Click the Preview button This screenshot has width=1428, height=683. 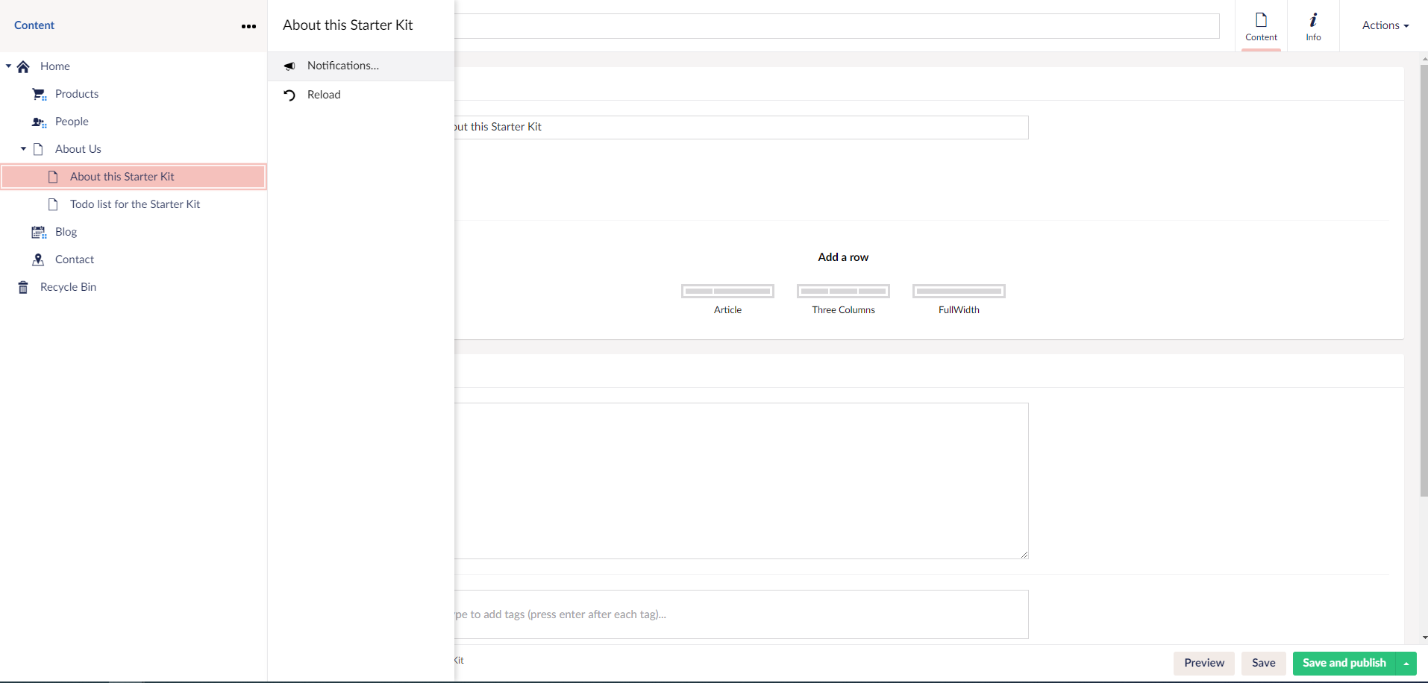(1203, 664)
